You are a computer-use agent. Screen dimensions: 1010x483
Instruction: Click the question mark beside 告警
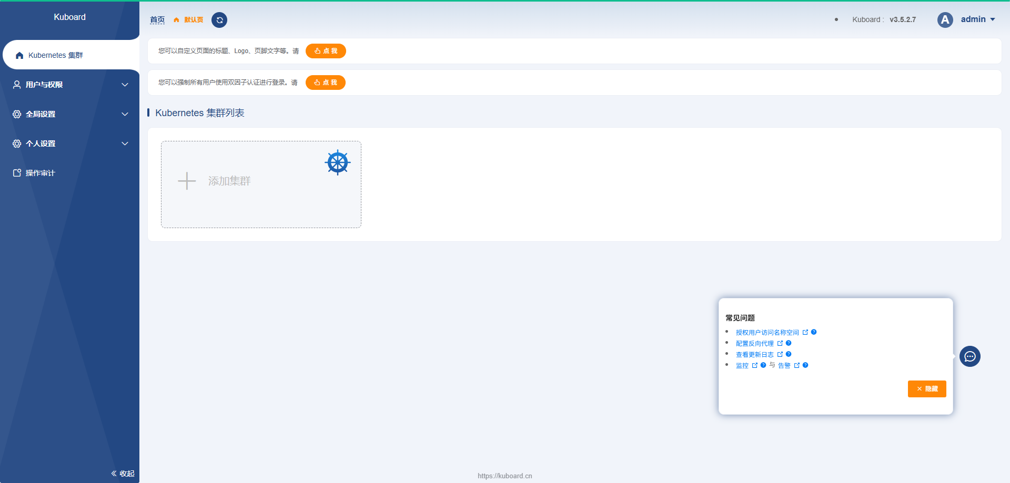(x=805, y=365)
